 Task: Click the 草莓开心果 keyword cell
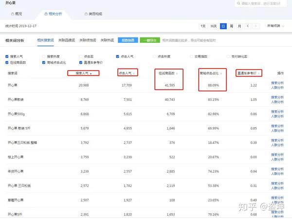coord(16,200)
